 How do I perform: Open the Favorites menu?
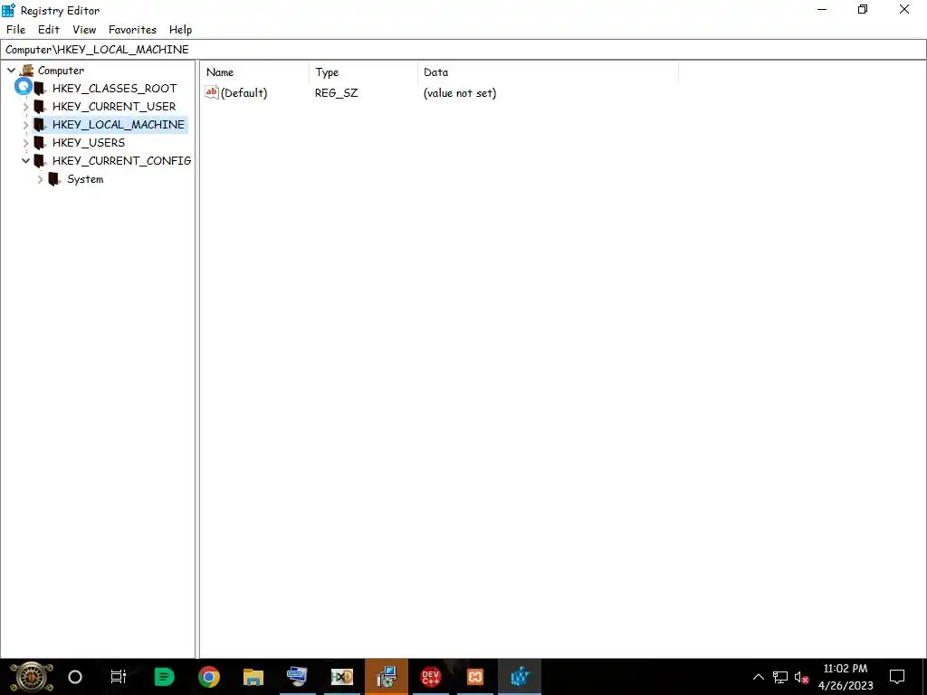point(132,30)
